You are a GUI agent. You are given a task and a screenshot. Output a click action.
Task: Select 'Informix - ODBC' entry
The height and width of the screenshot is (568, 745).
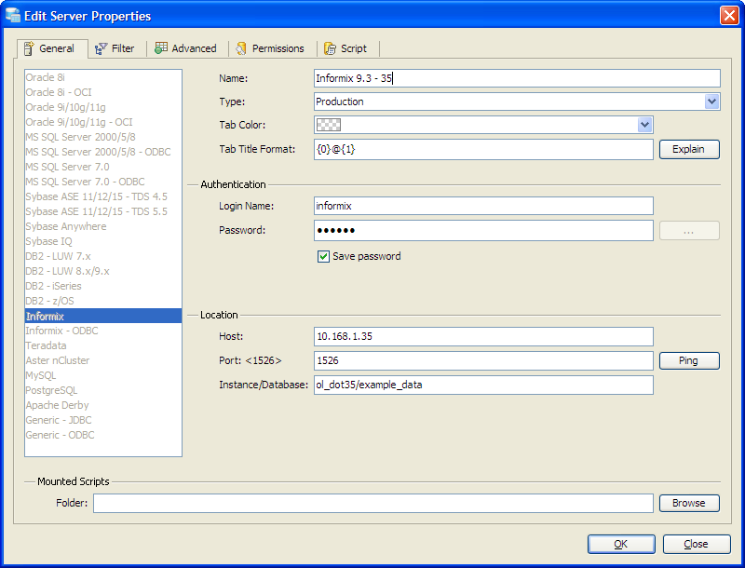[x=103, y=331]
